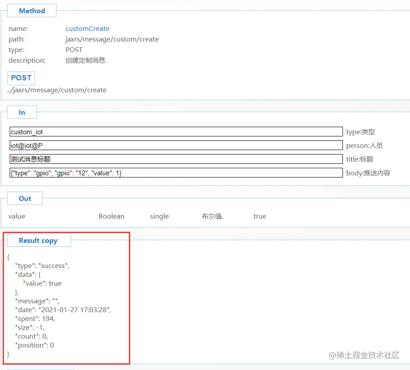This screenshot has height=370, width=410.
Task: Open the customCreate method name link
Action: tap(87, 29)
